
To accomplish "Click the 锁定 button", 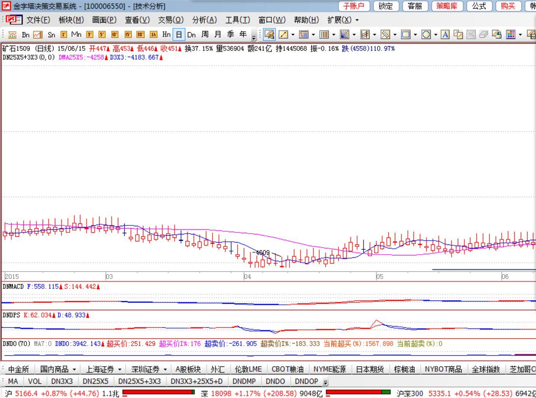I will pos(386,6).
